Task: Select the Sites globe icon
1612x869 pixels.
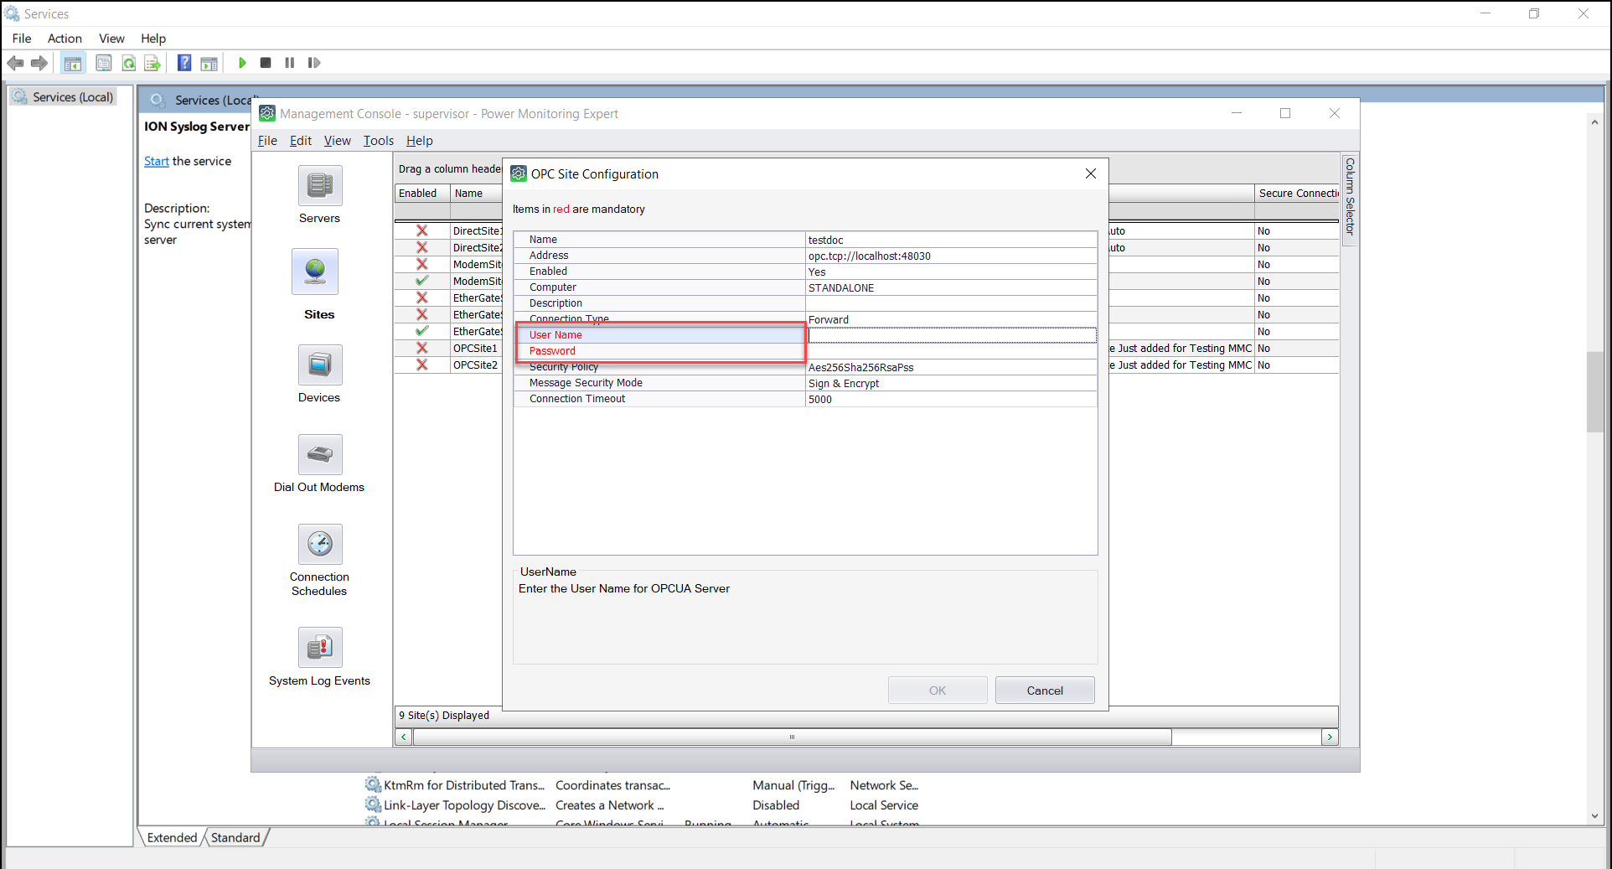Action: tap(315, 272)
